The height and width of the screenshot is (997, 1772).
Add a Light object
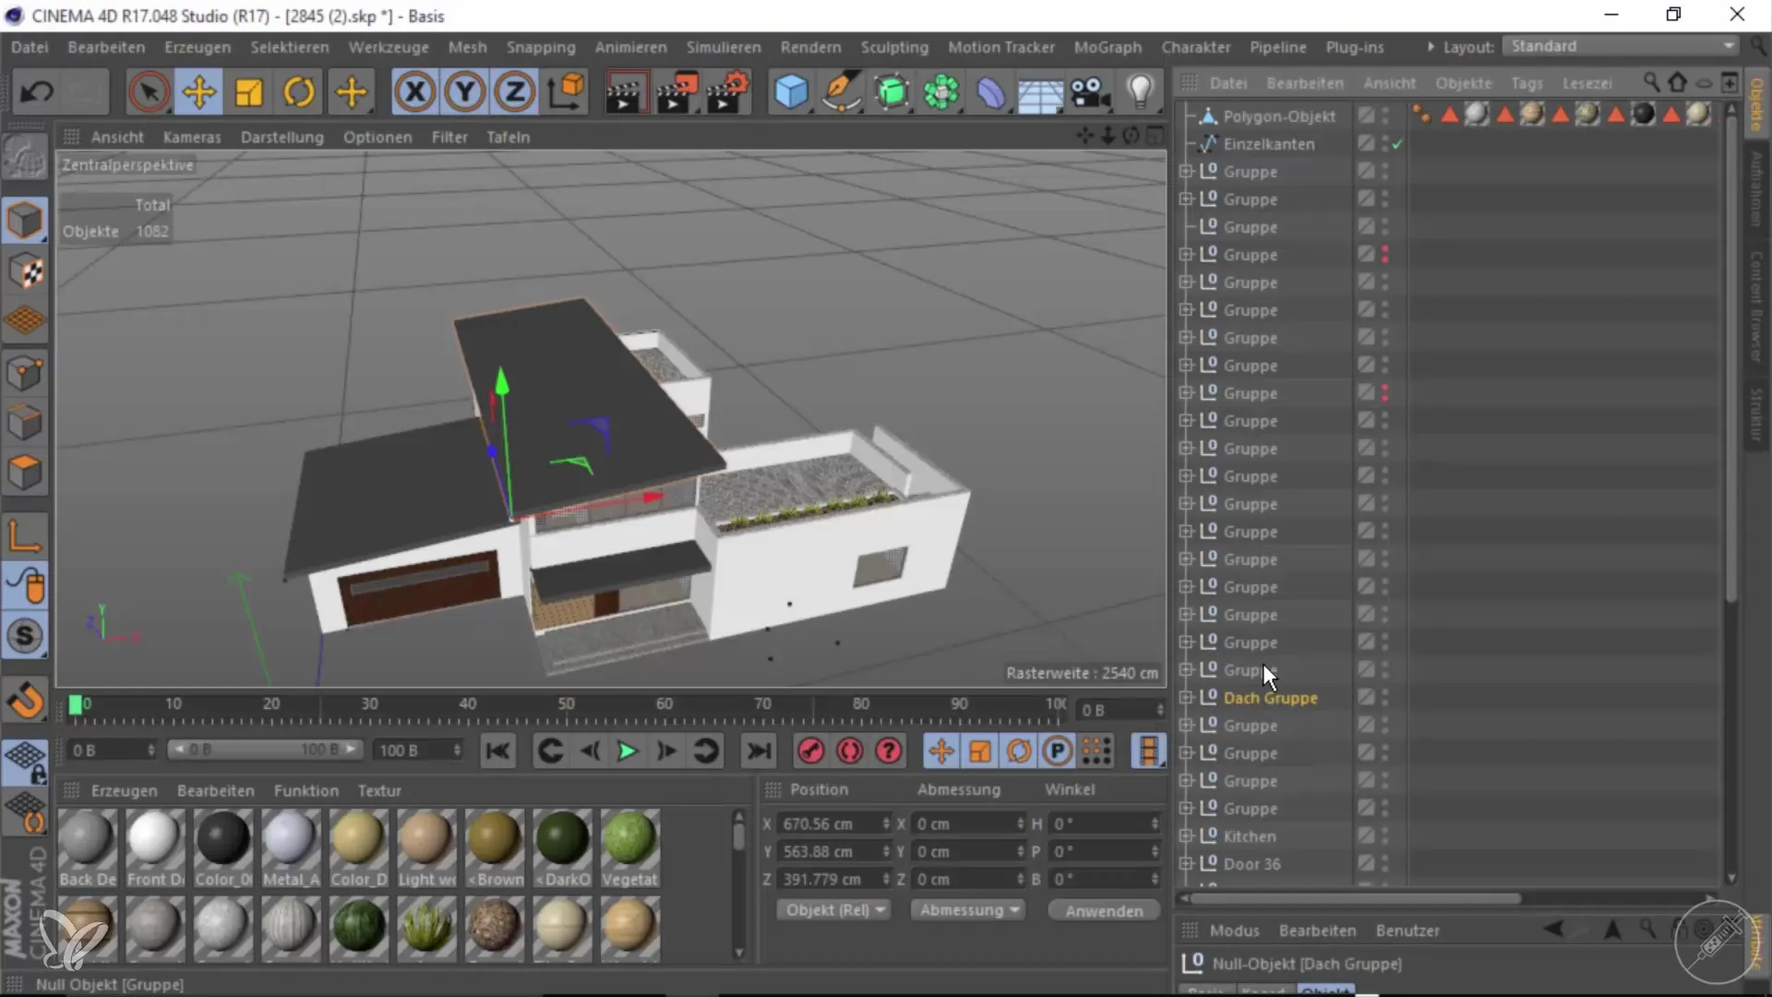(1141, 91)
